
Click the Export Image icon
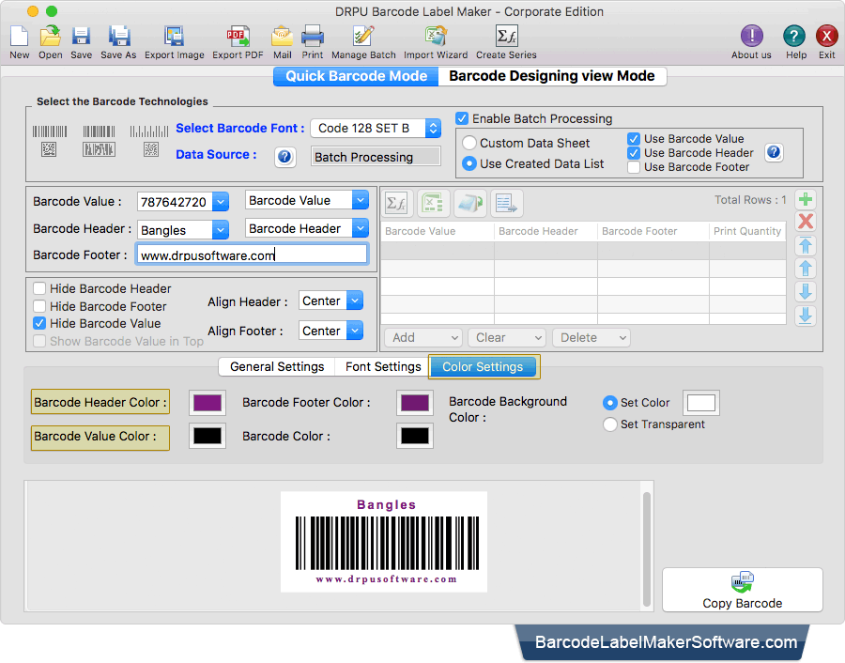point(174,37)
